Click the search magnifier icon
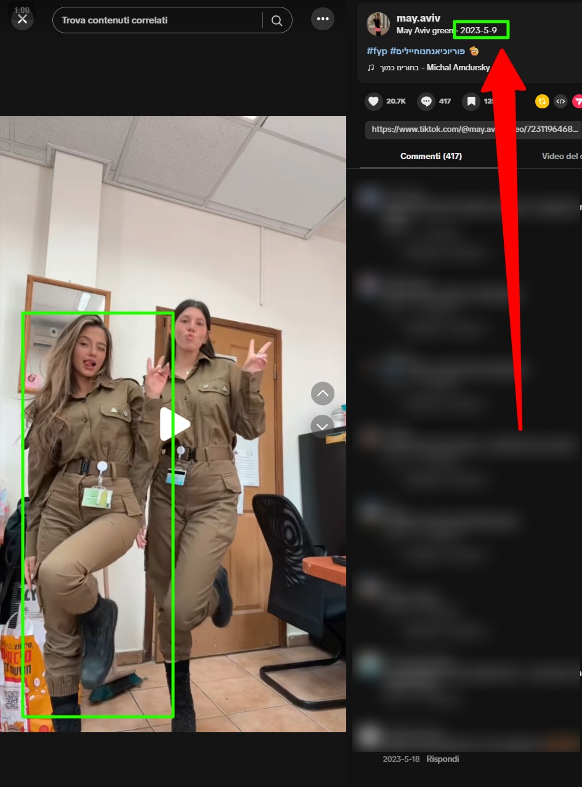582x787 pixels. click(277, 20)
